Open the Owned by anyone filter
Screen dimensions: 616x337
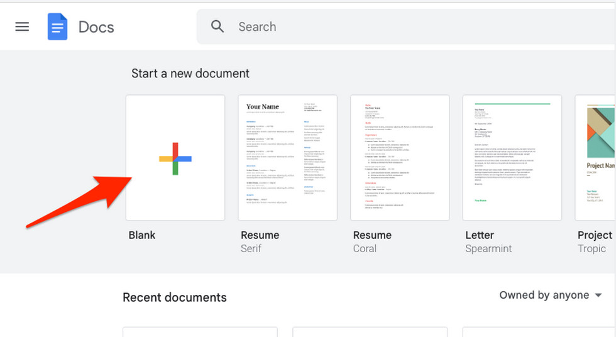click(x=544, y=295)
